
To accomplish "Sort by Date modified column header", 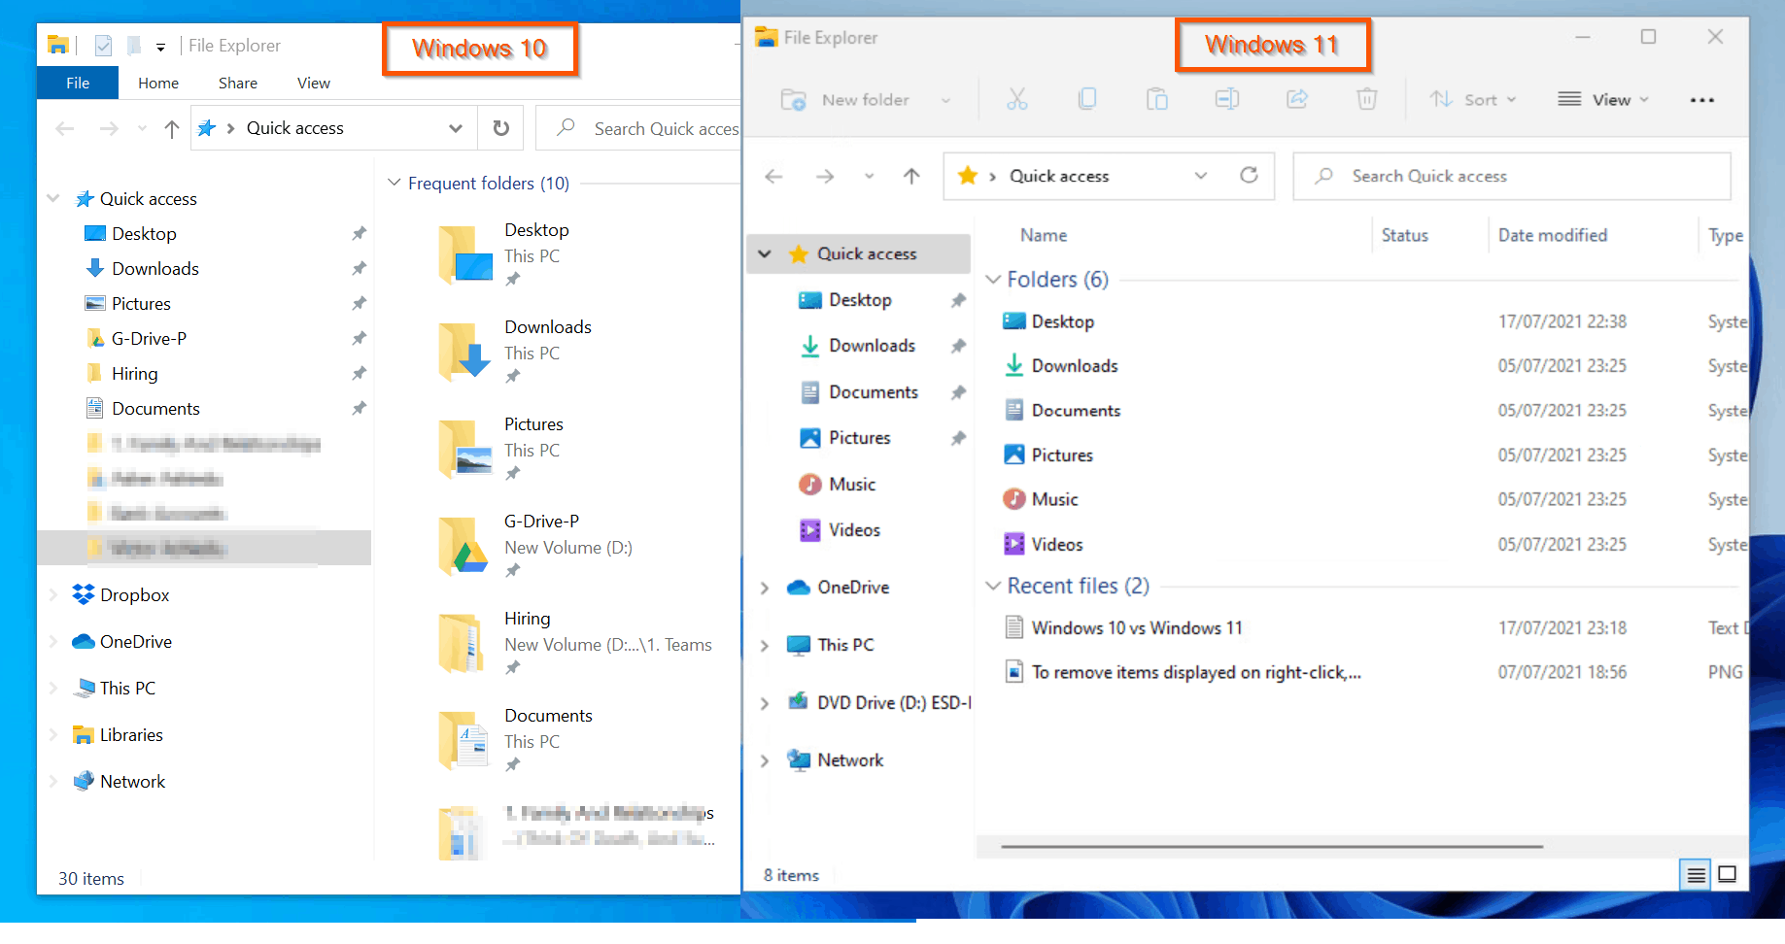I will [1553, 235].
